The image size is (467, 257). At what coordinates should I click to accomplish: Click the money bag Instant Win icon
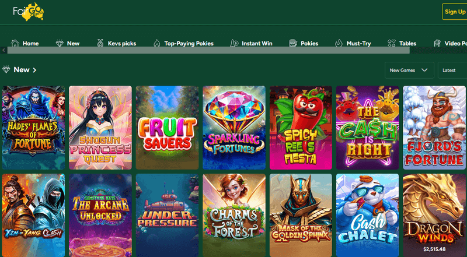coord(234,44)
